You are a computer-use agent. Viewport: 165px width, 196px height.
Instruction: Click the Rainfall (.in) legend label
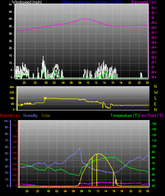point(10,115)
